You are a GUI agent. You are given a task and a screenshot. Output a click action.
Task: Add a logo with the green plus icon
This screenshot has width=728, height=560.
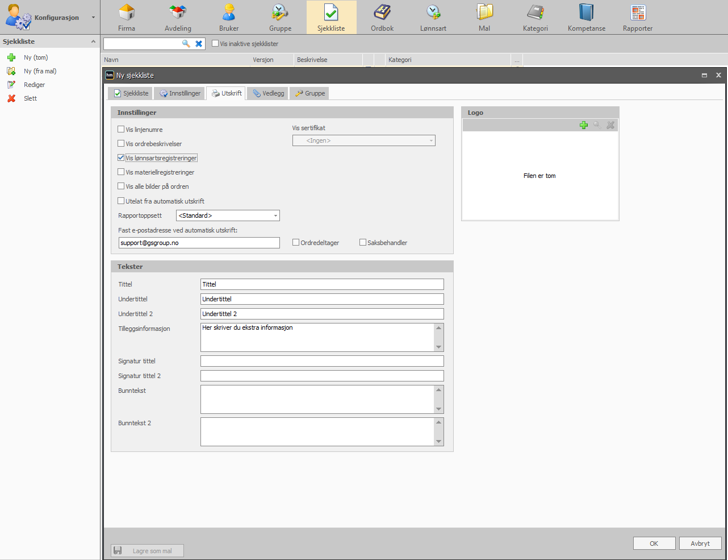click(584, 125)
